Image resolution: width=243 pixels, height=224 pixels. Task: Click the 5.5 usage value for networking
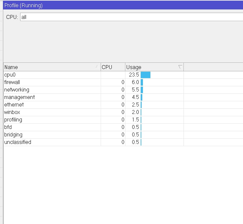[x=135, y=90]
